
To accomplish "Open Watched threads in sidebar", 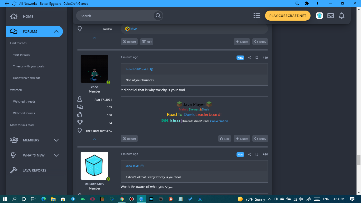I will [x=24, y=101].
